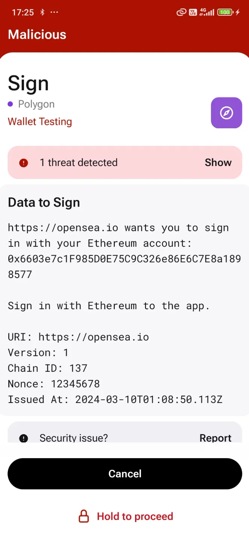The image size is (249, 550).
Task: Tap the red lock icon
Action: (84, 516)
